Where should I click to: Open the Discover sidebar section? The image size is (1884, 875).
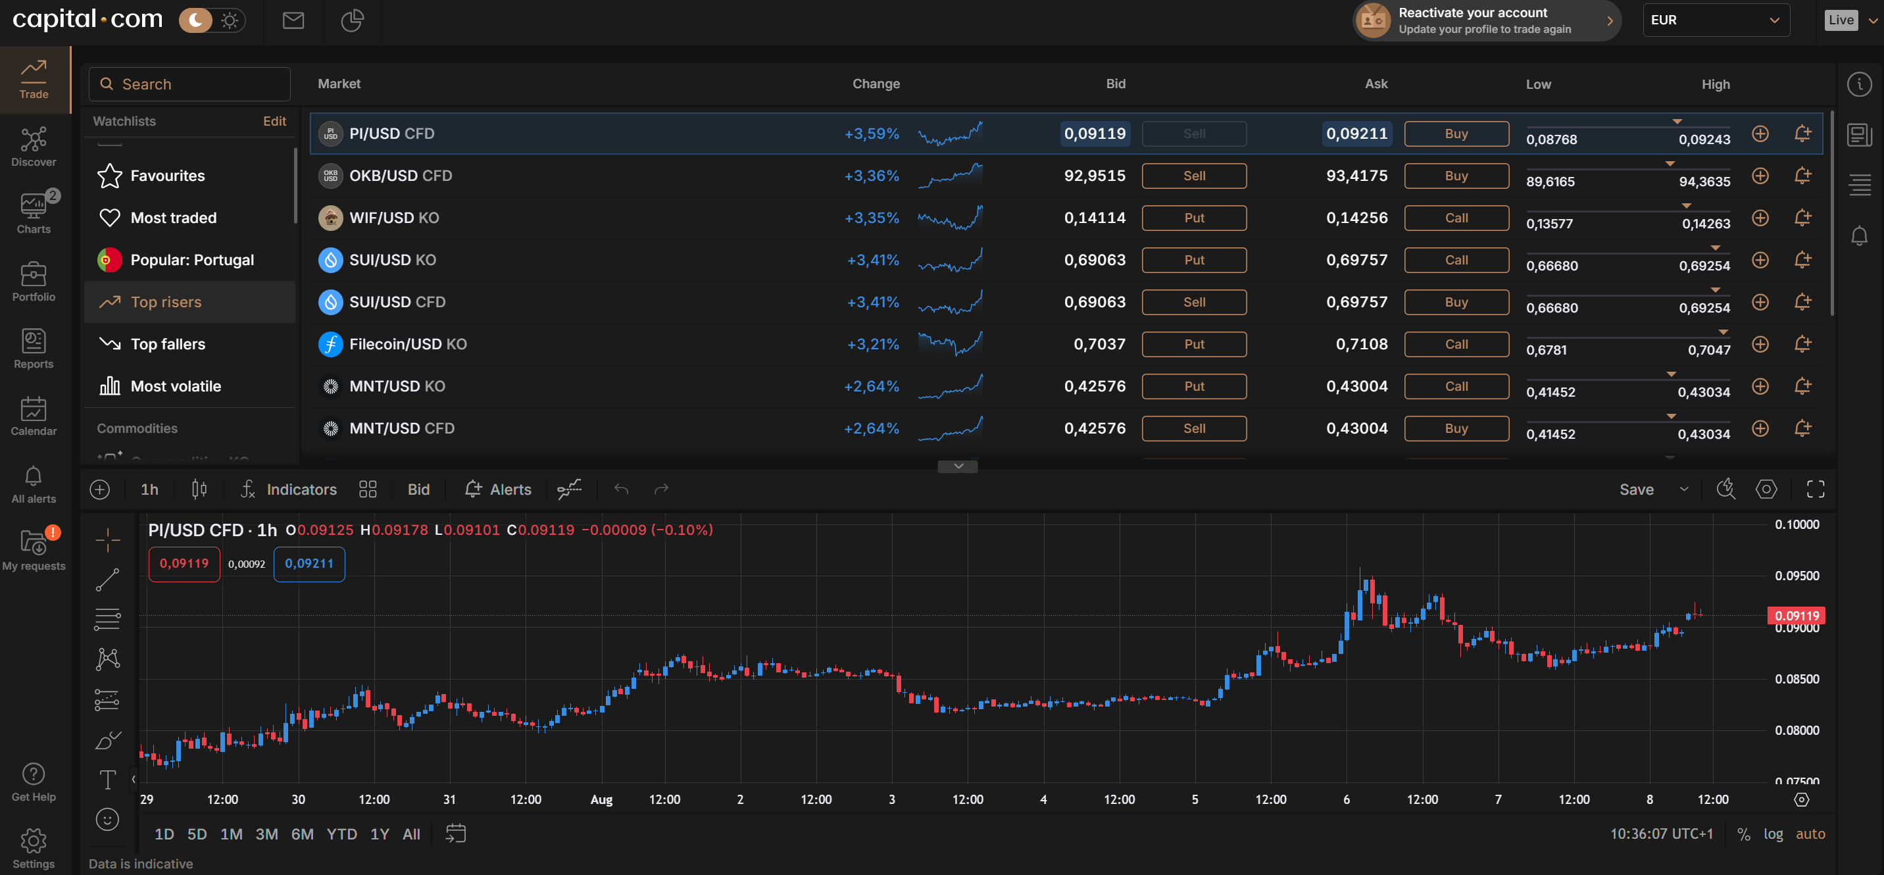[x=34, y=147]
